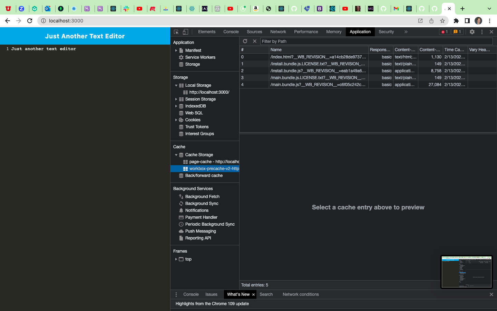Open Payment Handler service
497x311 pixels.
(x=201, y=217)
